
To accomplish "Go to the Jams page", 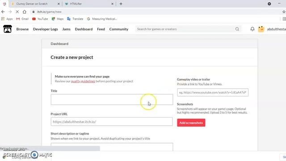I will (67, 29).
